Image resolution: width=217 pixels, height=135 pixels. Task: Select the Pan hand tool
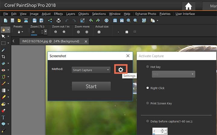click(3, 29)
